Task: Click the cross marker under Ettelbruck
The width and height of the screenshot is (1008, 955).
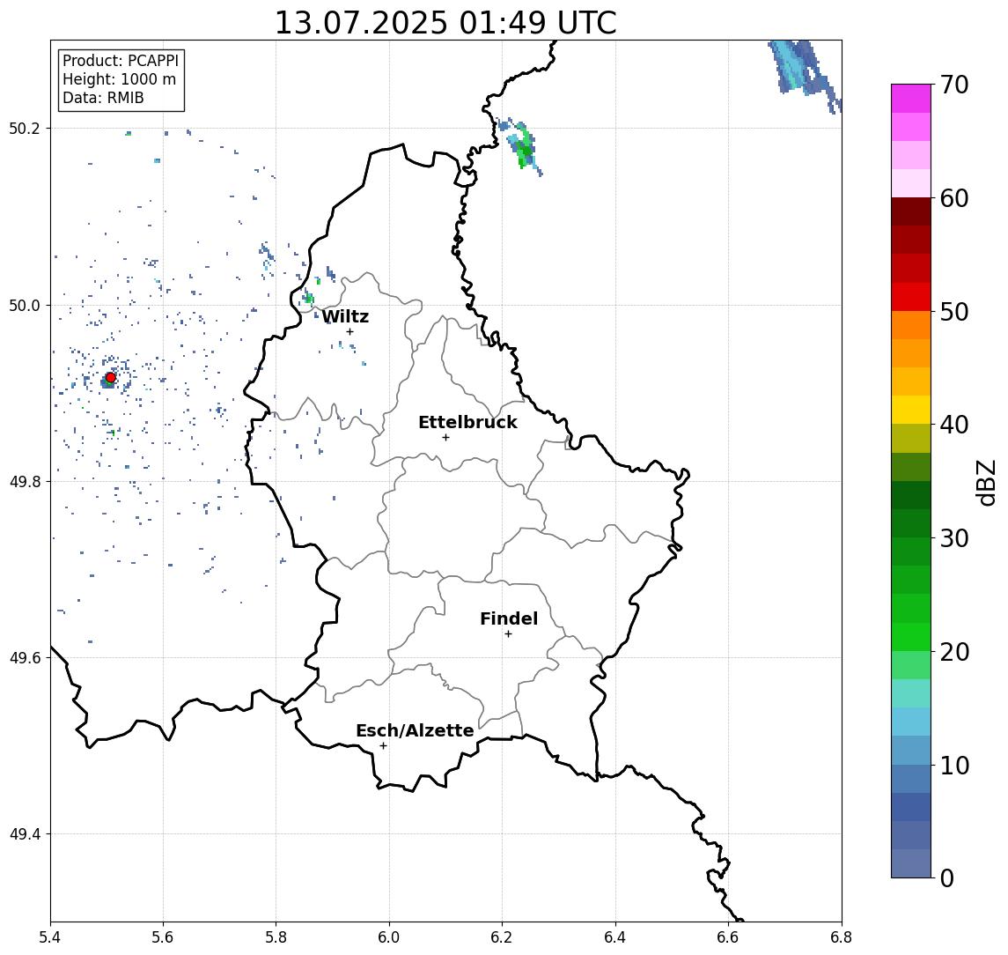Action: (x=445, y=438)
